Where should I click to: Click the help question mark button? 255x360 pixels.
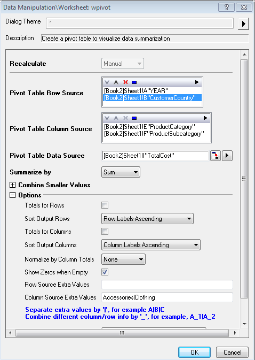226,7
